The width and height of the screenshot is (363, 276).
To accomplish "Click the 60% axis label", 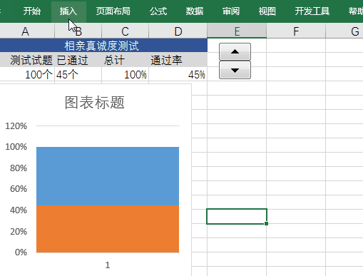I will click(19, 189).
